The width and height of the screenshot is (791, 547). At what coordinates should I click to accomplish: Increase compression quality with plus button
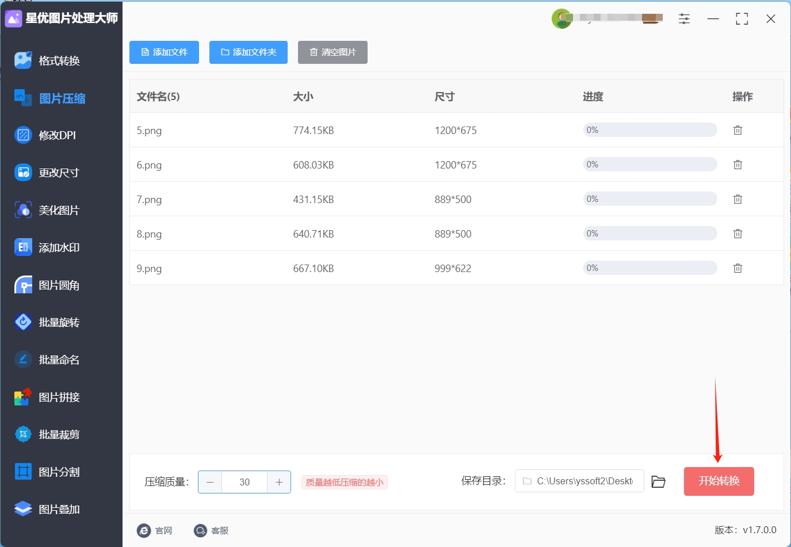point(279,482)
